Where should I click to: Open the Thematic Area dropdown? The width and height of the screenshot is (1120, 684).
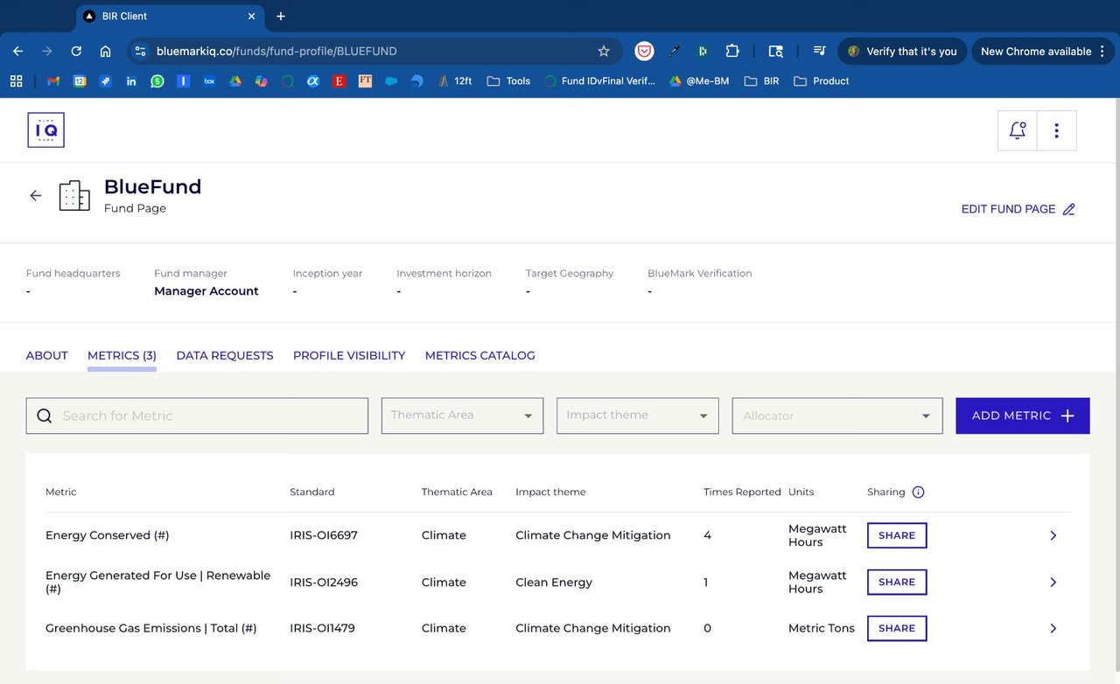pos(462,415)
